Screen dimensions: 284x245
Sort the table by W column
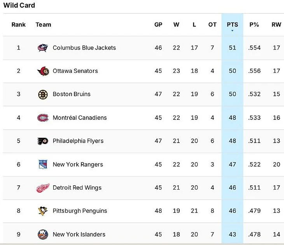pos(176,25)
